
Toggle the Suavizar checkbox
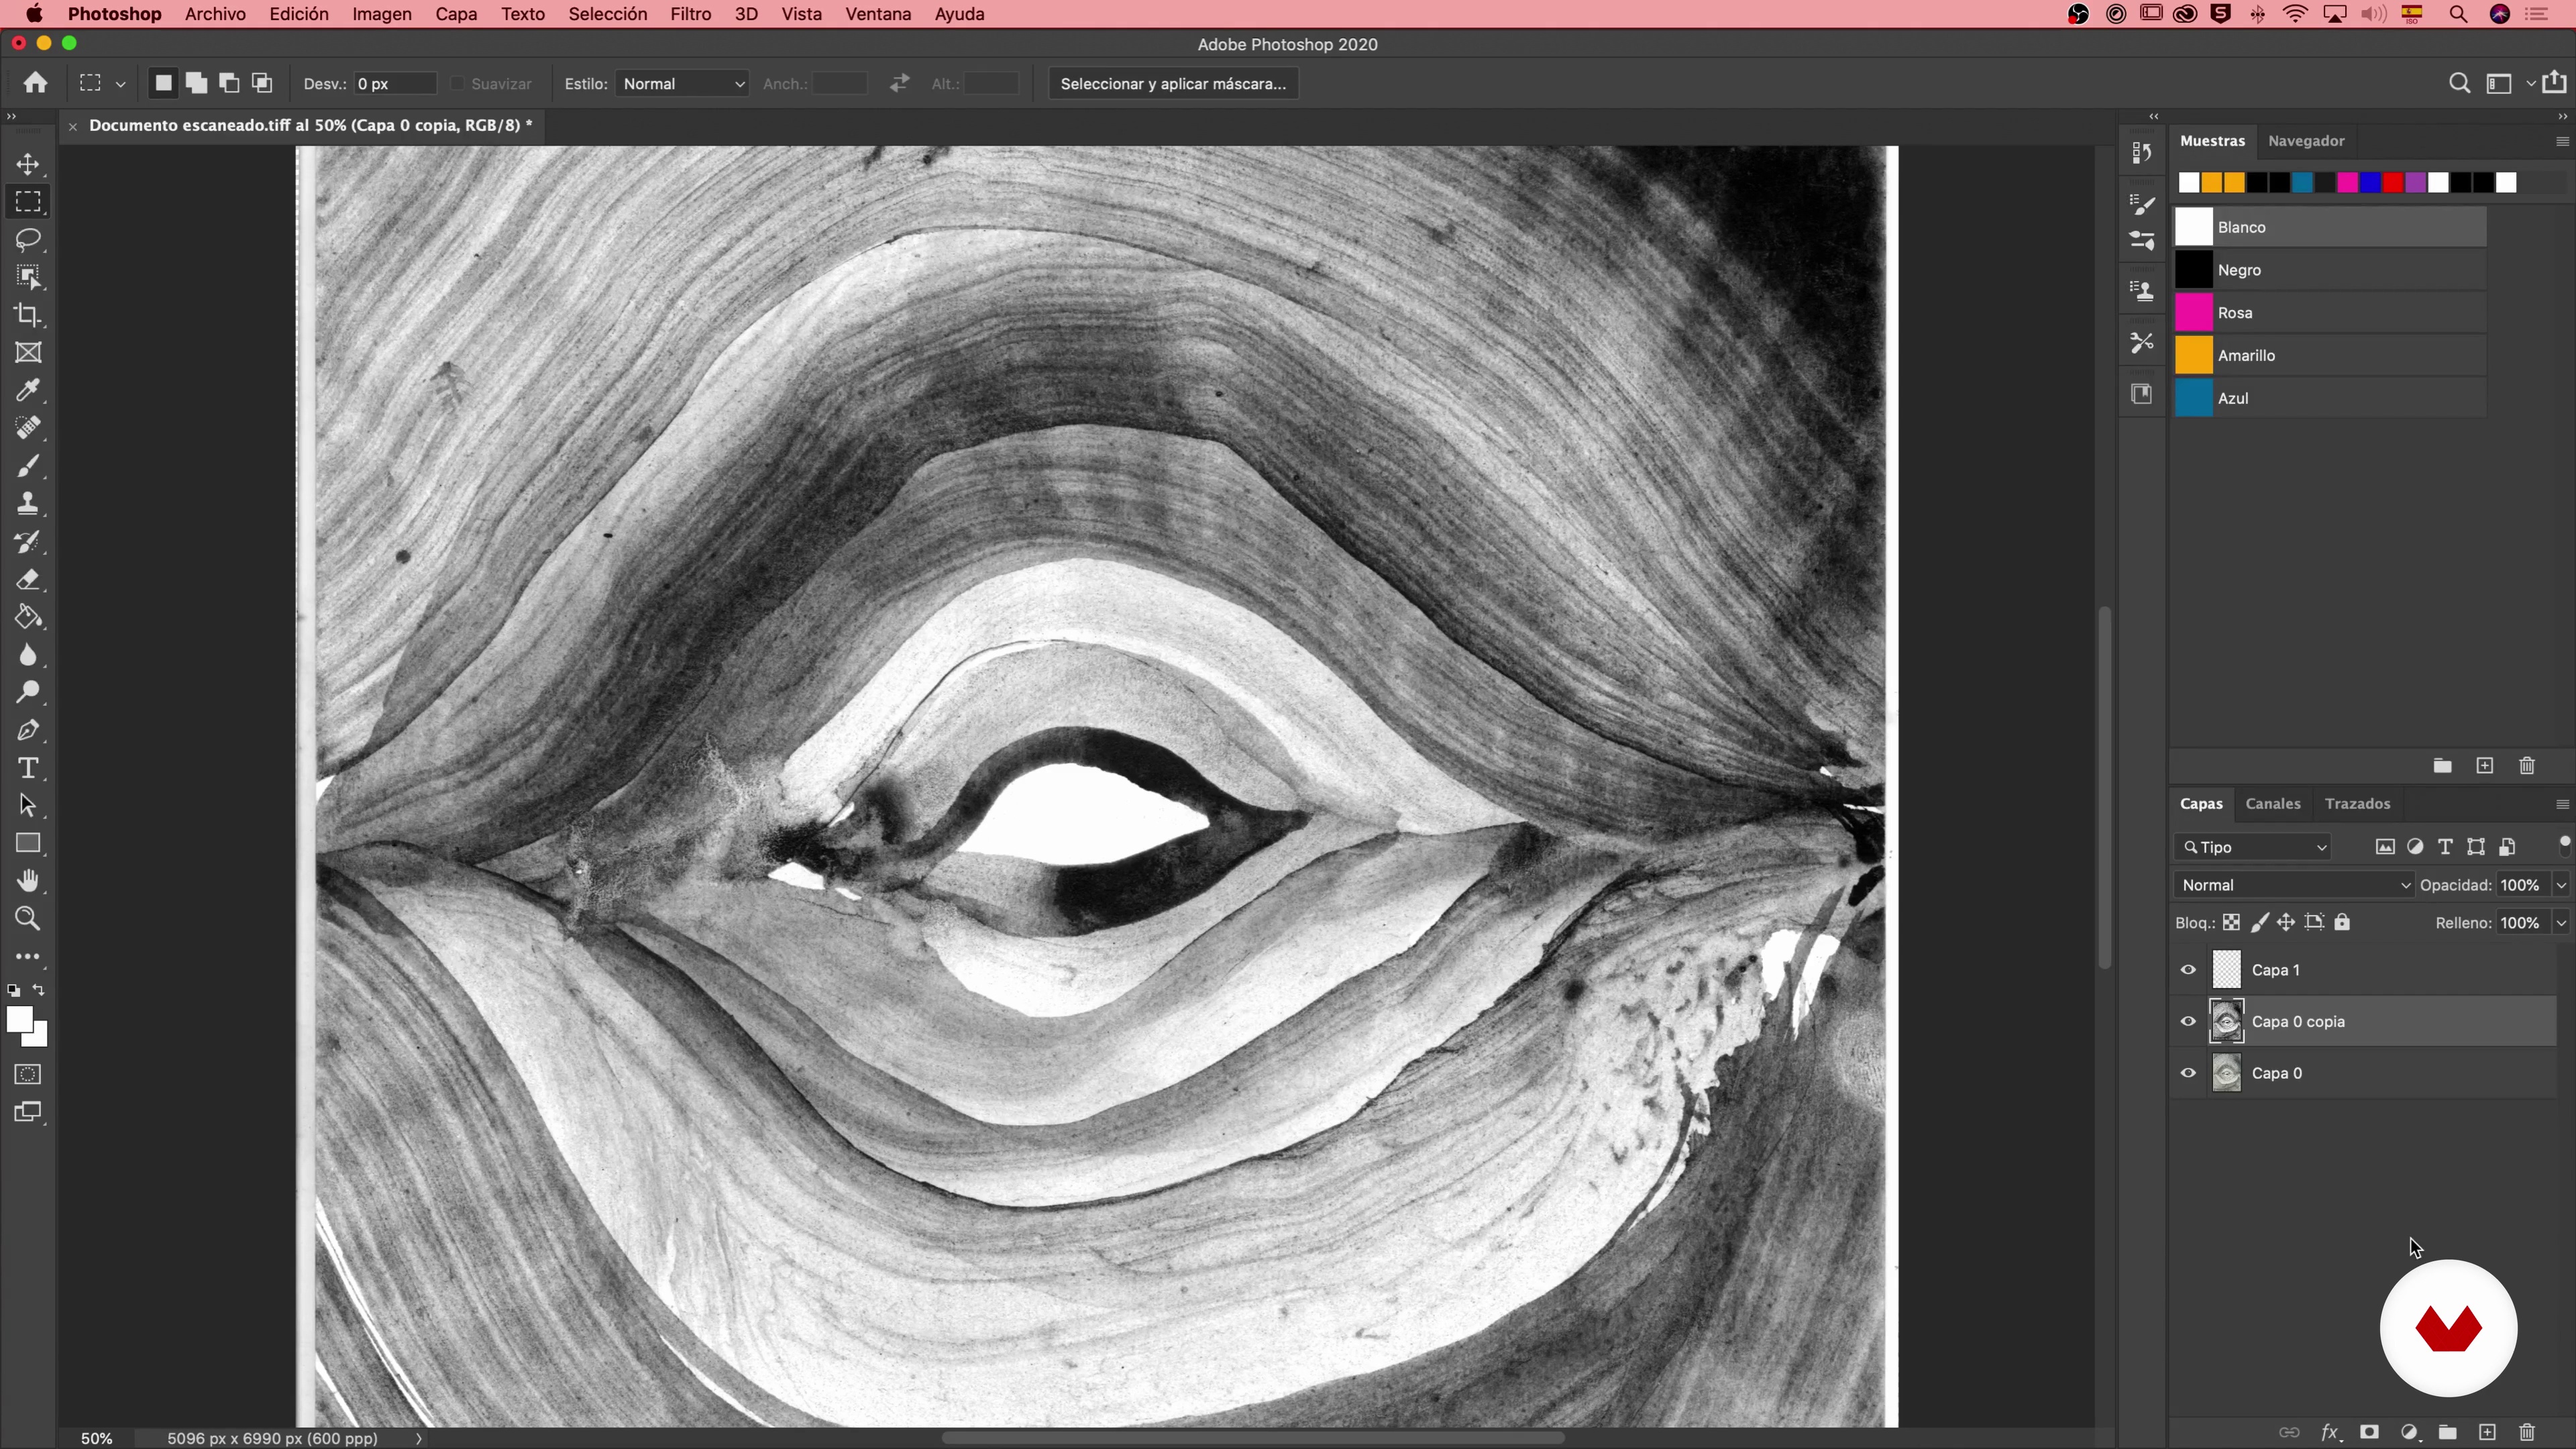(458, 84)
